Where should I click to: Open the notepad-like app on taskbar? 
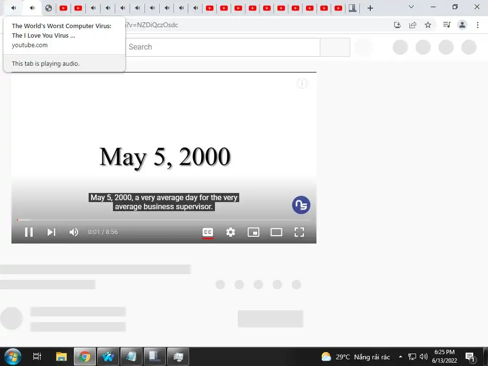click(132, 356)
